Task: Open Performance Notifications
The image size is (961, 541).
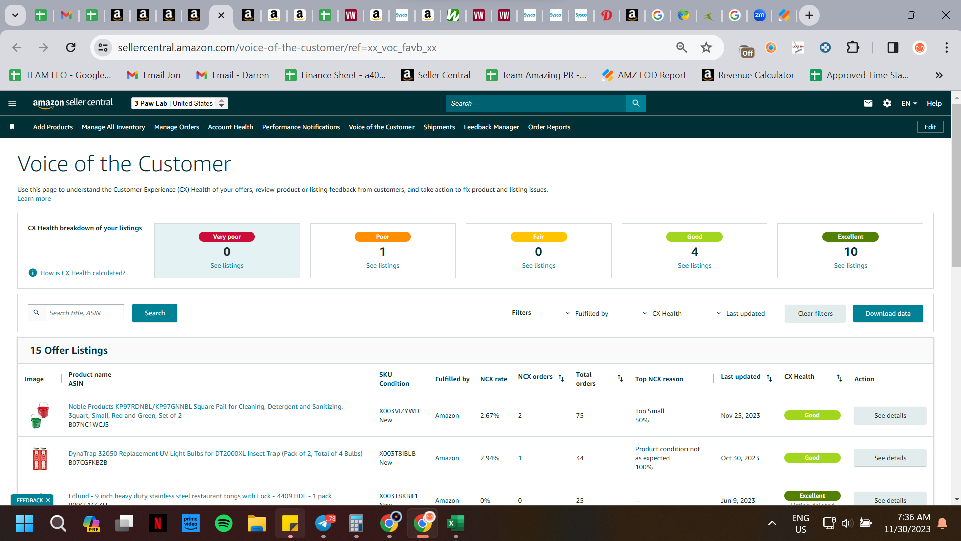Action: [301, 127]
